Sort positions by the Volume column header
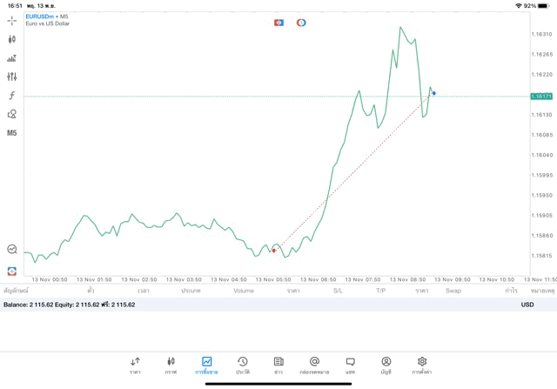 [244, 291]
